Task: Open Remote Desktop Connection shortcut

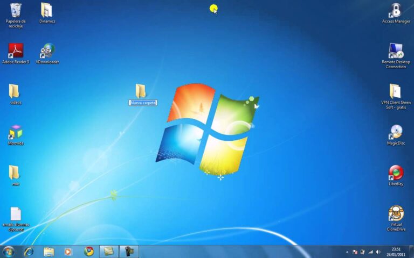Action: click(x=396, y=51)
